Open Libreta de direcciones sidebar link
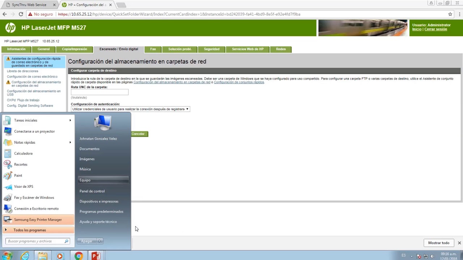 (22, 71)
